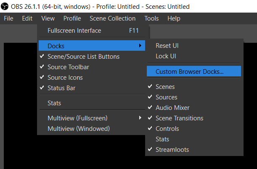Hide the Controls dock
257x169 pixels.
(x=167, y=129)
